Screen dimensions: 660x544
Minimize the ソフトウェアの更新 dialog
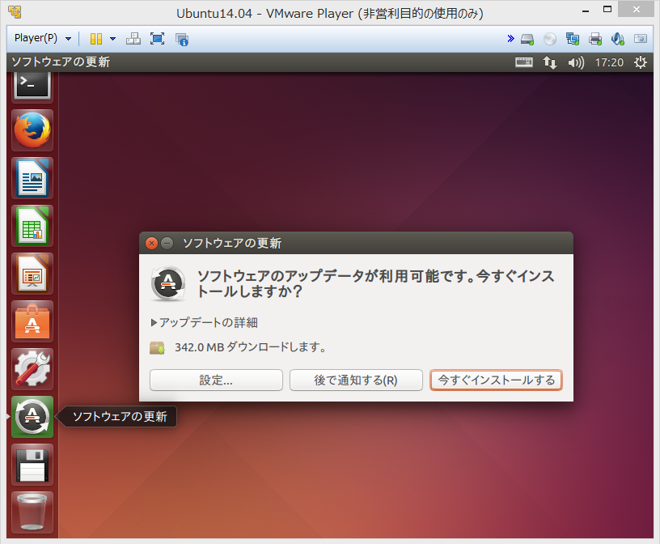167,243
